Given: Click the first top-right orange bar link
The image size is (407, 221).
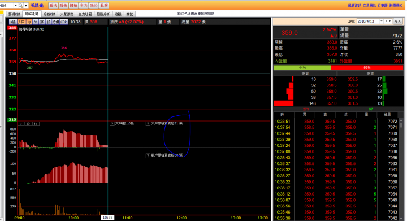Looking at the screenshot, I should [x=354, y=6].
